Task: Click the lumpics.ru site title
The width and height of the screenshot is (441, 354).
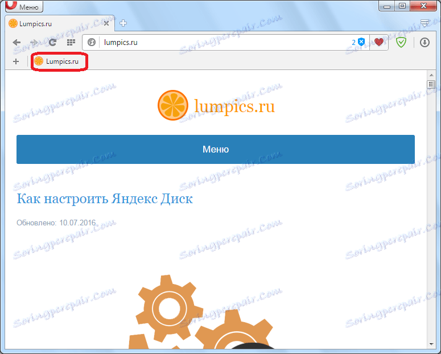Action: [x=234, y=106]
